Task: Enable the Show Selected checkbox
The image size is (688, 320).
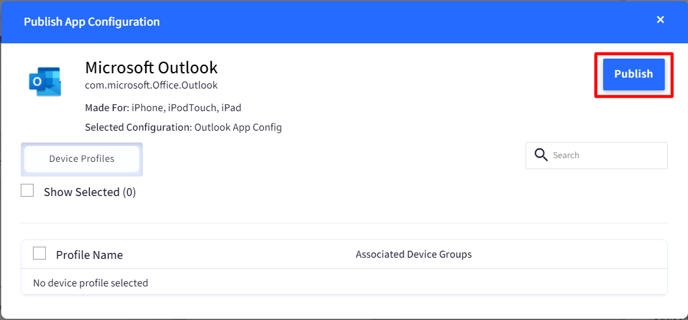Action: point(27,190)
